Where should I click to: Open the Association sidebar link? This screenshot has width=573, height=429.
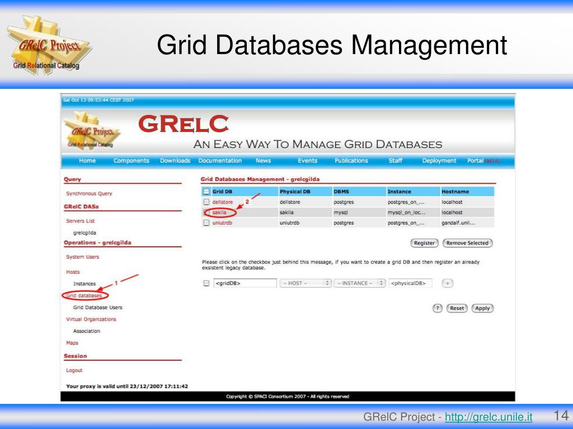tap(87, 331)
